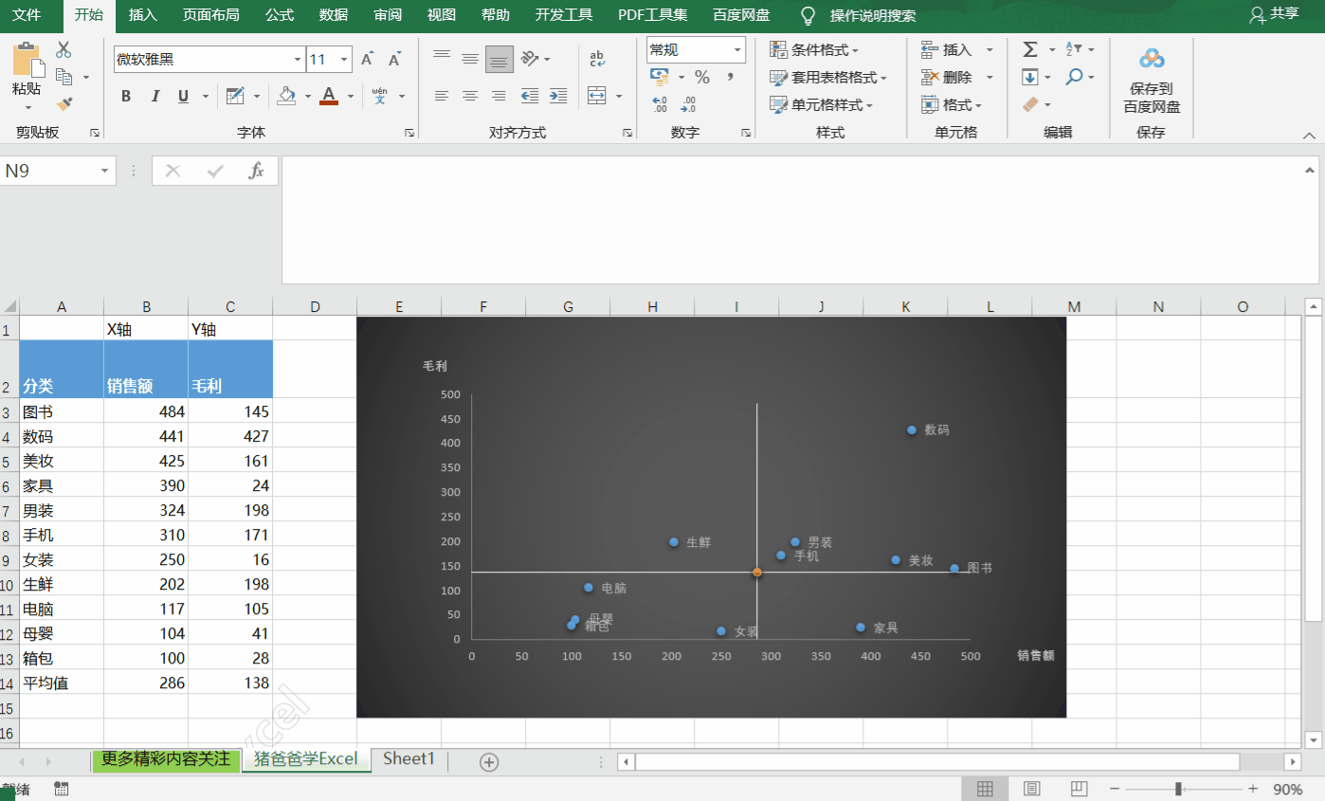1325x801 pixels.
Task: Switch to the 公式 Formulas tab
Action: tap(280, 15)
